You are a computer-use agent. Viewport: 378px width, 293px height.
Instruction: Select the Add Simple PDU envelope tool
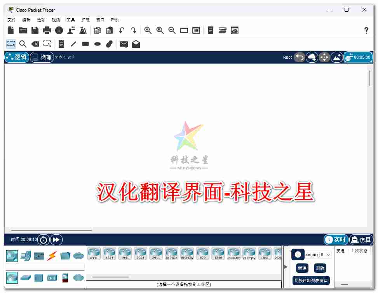[x=124, y=44]
